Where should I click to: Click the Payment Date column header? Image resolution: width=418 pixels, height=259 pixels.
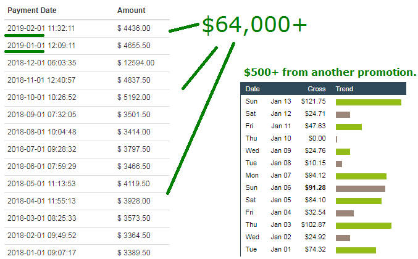(x=32, y=10)
